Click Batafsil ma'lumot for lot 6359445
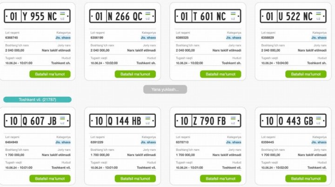The width and height of the screenshot is (335, 187). click(306, 178)
